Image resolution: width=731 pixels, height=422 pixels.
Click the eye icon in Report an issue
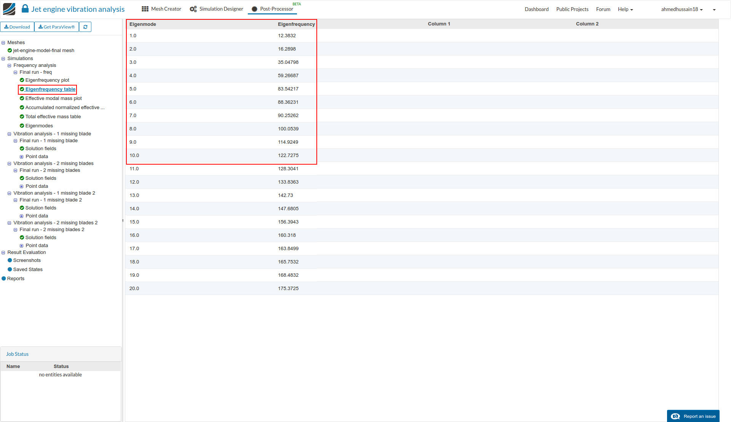point(675,416)
